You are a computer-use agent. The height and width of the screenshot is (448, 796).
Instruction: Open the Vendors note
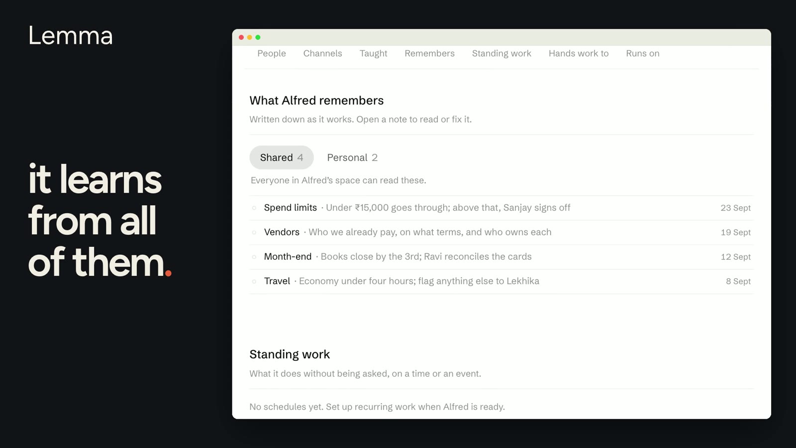click(x=501, y=232)
